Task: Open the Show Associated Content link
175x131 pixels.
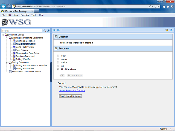Action: [x=72, y=90]
